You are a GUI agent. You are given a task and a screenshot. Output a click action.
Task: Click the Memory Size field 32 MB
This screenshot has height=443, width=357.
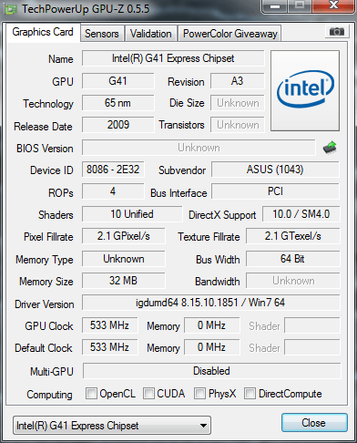pos(123,281)
